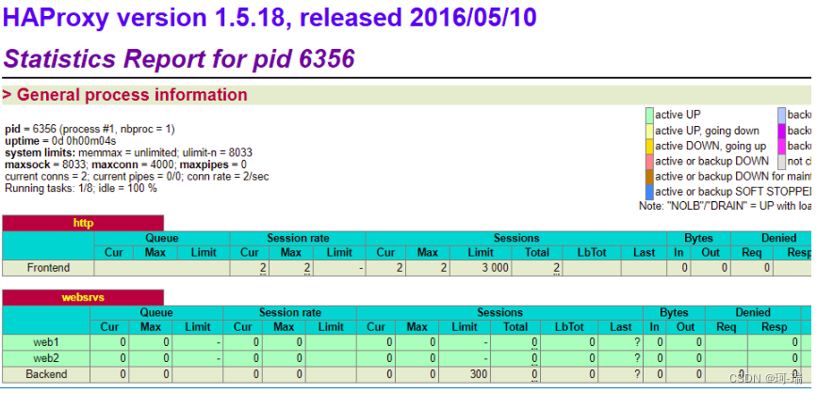Screen dimensions: 817x393
Task: Click the LbTot column header in http table
Action: click(x=592, y=253)
